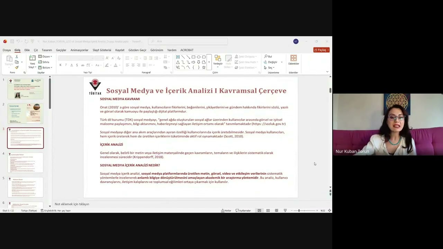The height and width of the screenshot is (249, 443).
Task: Click the NT account avatar
Action: click(x=296, y=41)
